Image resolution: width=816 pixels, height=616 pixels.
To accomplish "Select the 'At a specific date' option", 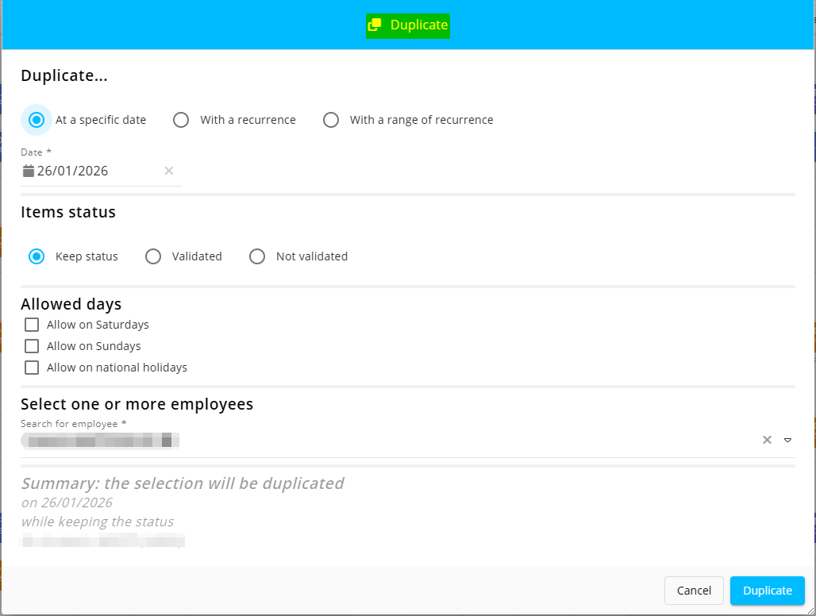I will tap(36, 120).
